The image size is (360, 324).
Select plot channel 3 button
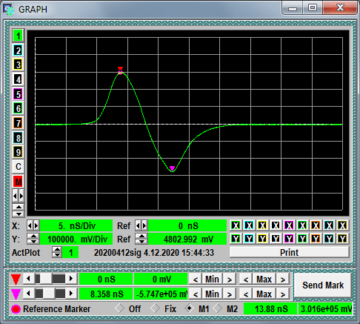coord(18,65)
